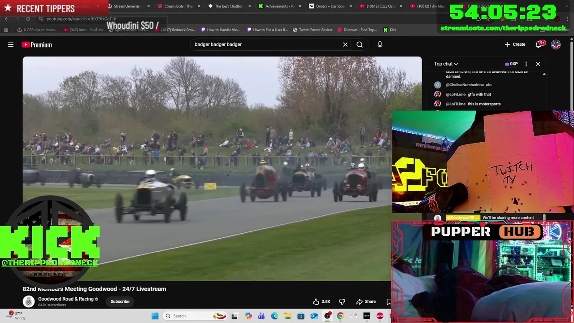This screenshot has height=323, width=574.
Task: Close the Orders Dashboard tab
Action: pos(351,6)
